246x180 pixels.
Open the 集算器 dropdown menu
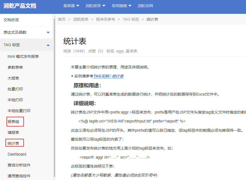click(x=71, y=6)
